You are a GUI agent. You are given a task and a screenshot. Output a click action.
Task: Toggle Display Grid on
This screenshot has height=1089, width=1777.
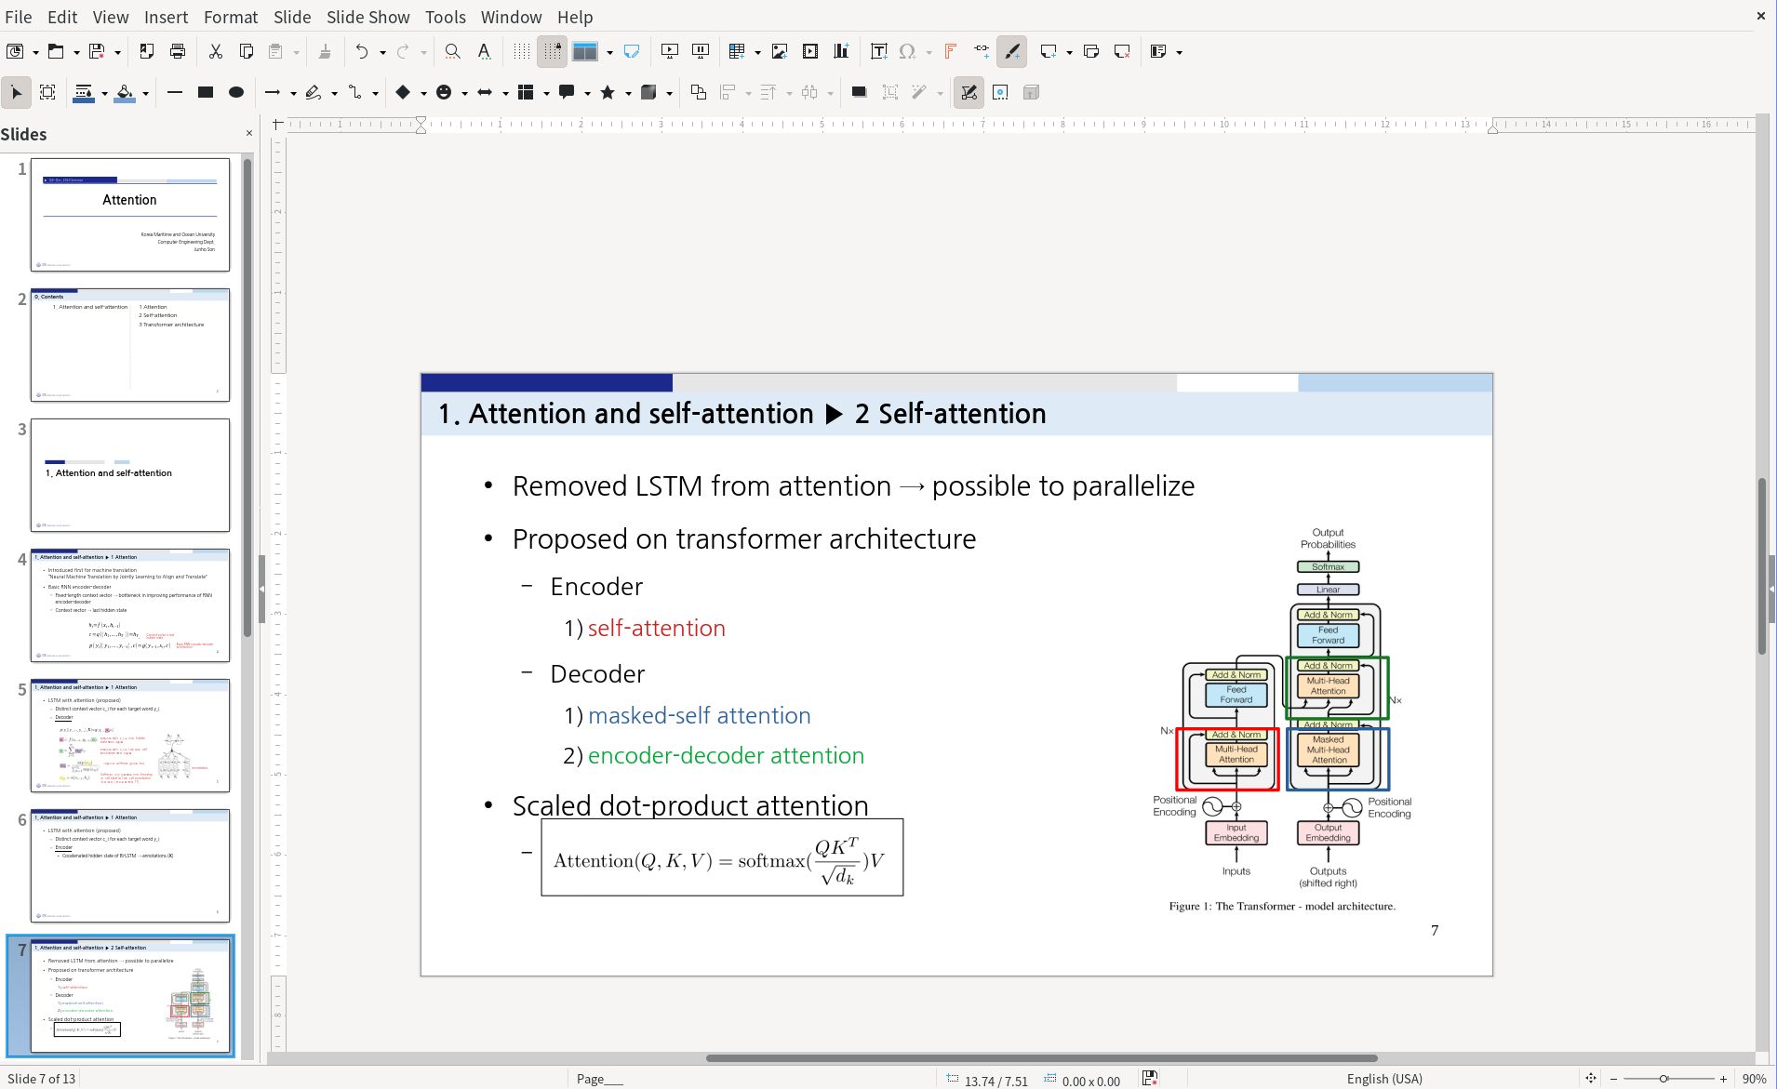coord(521,51)
